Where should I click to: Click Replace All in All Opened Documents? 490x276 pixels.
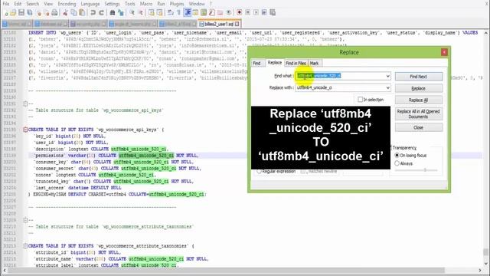click(x=419, y=114)
